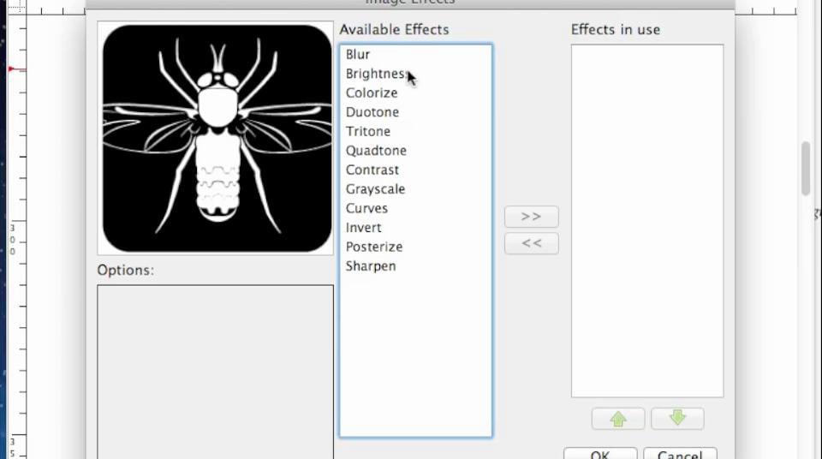
Task: Click the OK button
Action: coord(600,453)
